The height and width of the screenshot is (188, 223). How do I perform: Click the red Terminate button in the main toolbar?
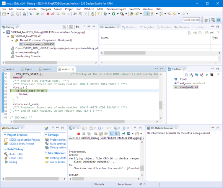pos(48,14)
